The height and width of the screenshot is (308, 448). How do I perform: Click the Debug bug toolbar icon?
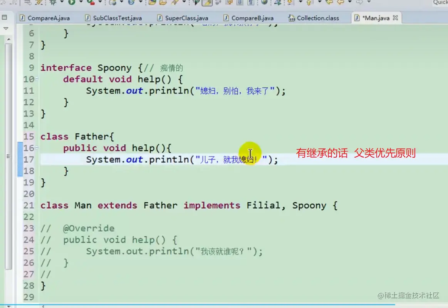[x=53, y=2]
